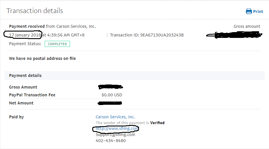The image size is (269, 149).
Task: Click the Print link text
Action: point(258,12)
